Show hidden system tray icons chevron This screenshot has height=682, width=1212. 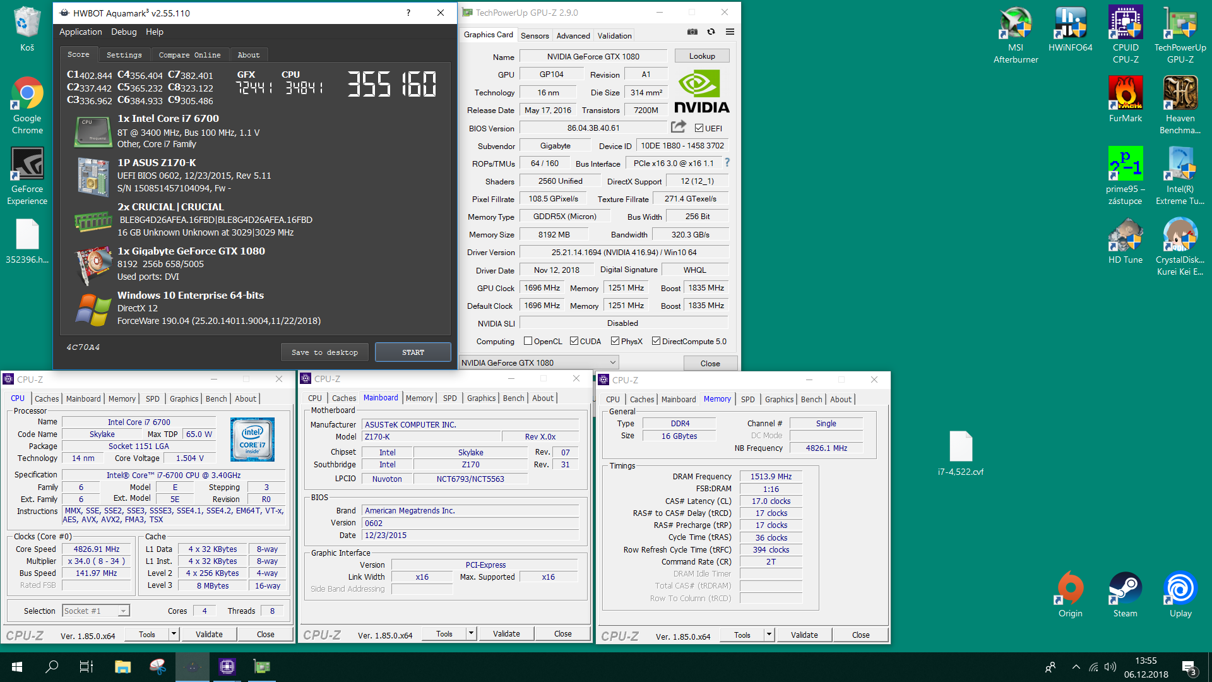(x=1076, y=667)
